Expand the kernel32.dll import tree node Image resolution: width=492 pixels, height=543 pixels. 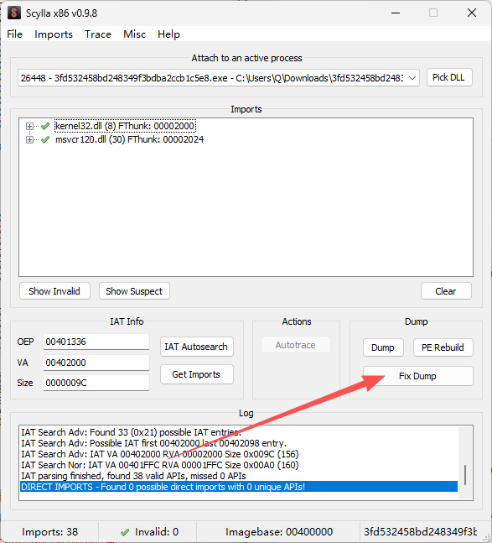click(29, 126)
